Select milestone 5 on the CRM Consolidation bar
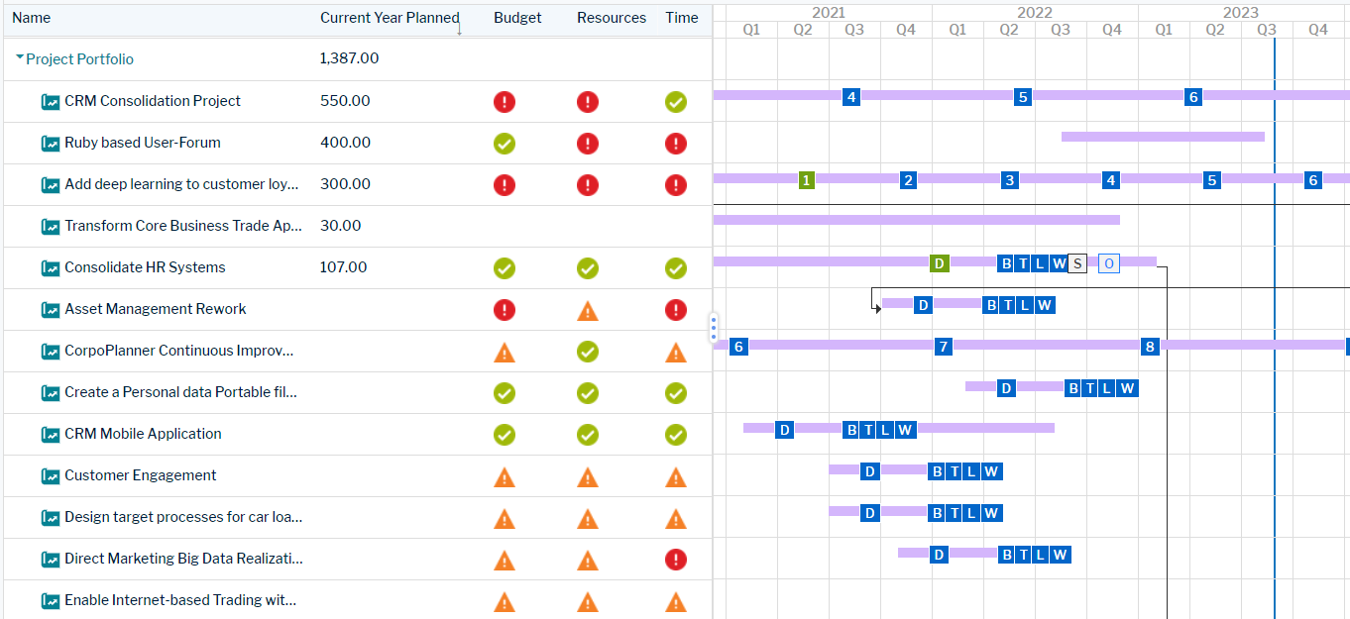1350x619 pixels. (x=1021, y=97)
